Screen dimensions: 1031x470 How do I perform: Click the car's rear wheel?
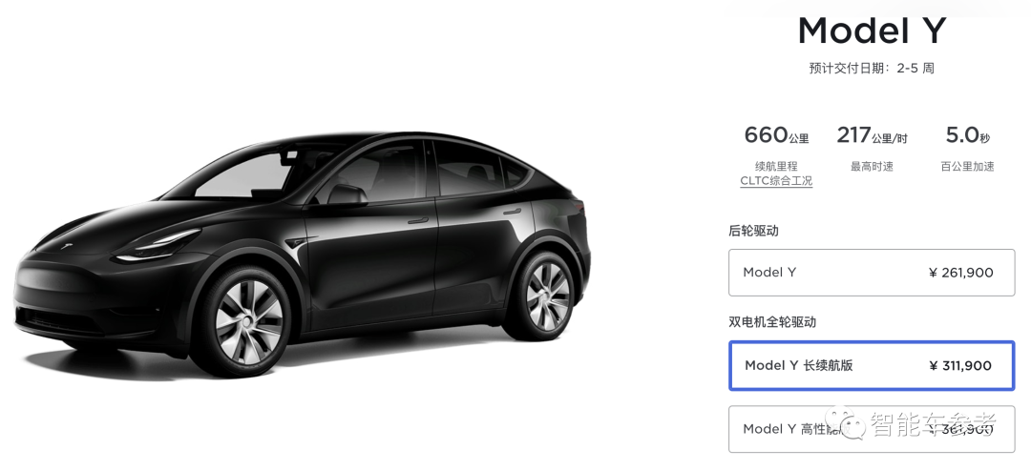[x=547, y=296]
